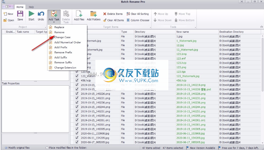Uncheck the 123.tga file checkbox
Image resolution: width=264 pixels, height=150 pixels.
pos(77,71)
